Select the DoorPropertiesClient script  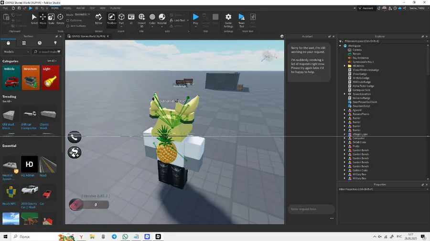tap(365, 102)
